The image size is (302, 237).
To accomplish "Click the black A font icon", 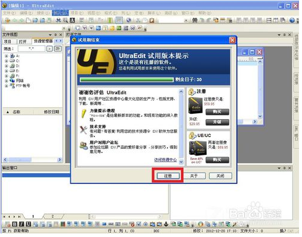I will coord(72,20).
